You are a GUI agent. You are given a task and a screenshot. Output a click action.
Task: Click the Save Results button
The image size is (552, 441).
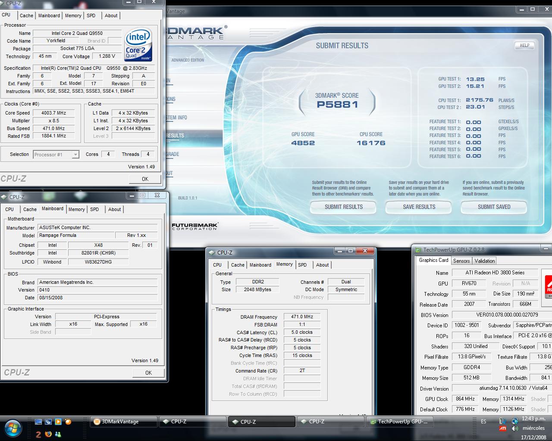click(x=419, y=207)
